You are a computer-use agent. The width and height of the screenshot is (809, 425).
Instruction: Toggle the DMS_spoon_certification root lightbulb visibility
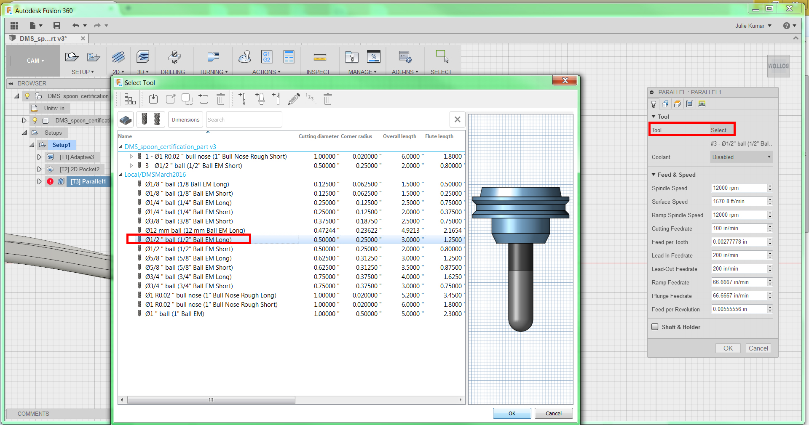tap(27, 96)
